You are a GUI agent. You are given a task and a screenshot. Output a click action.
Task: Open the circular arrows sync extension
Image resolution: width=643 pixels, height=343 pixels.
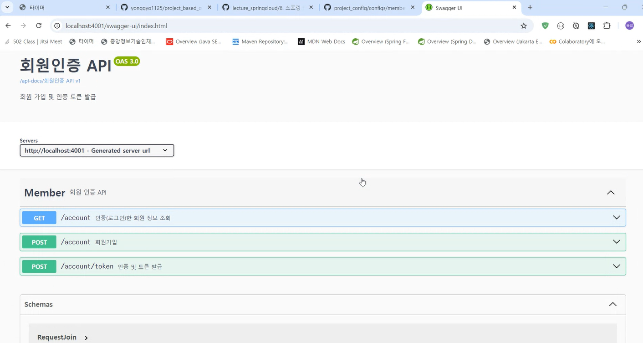point(576,26)
